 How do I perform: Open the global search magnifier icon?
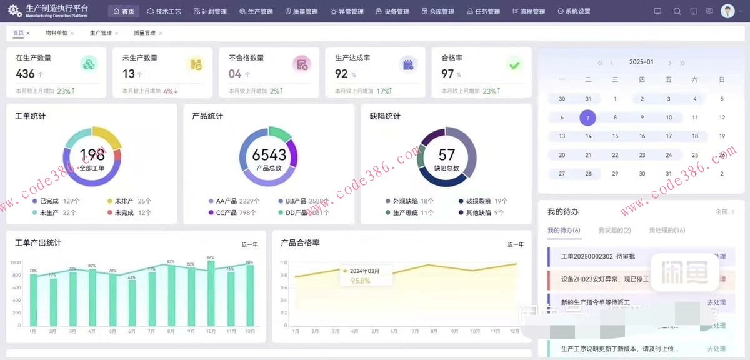(x=677, y=11)
